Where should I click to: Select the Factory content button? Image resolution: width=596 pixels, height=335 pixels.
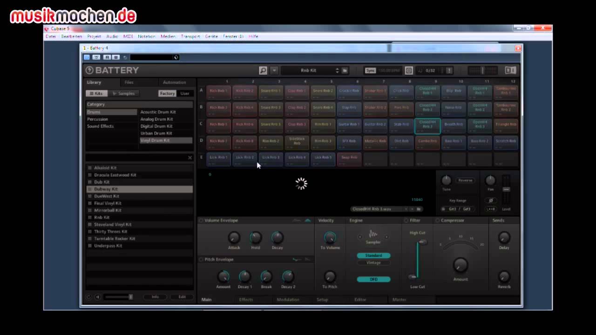[167, 94]
